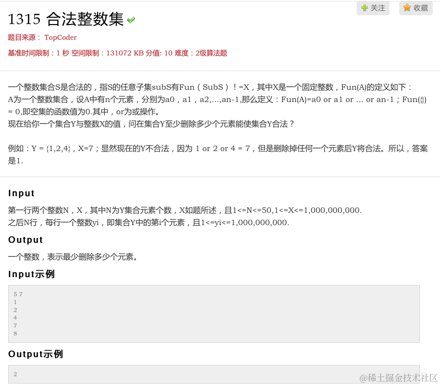Click the line starting "之后N行"
The height and width of the screenshot is (386, 441).
click(x=149, y=223)
